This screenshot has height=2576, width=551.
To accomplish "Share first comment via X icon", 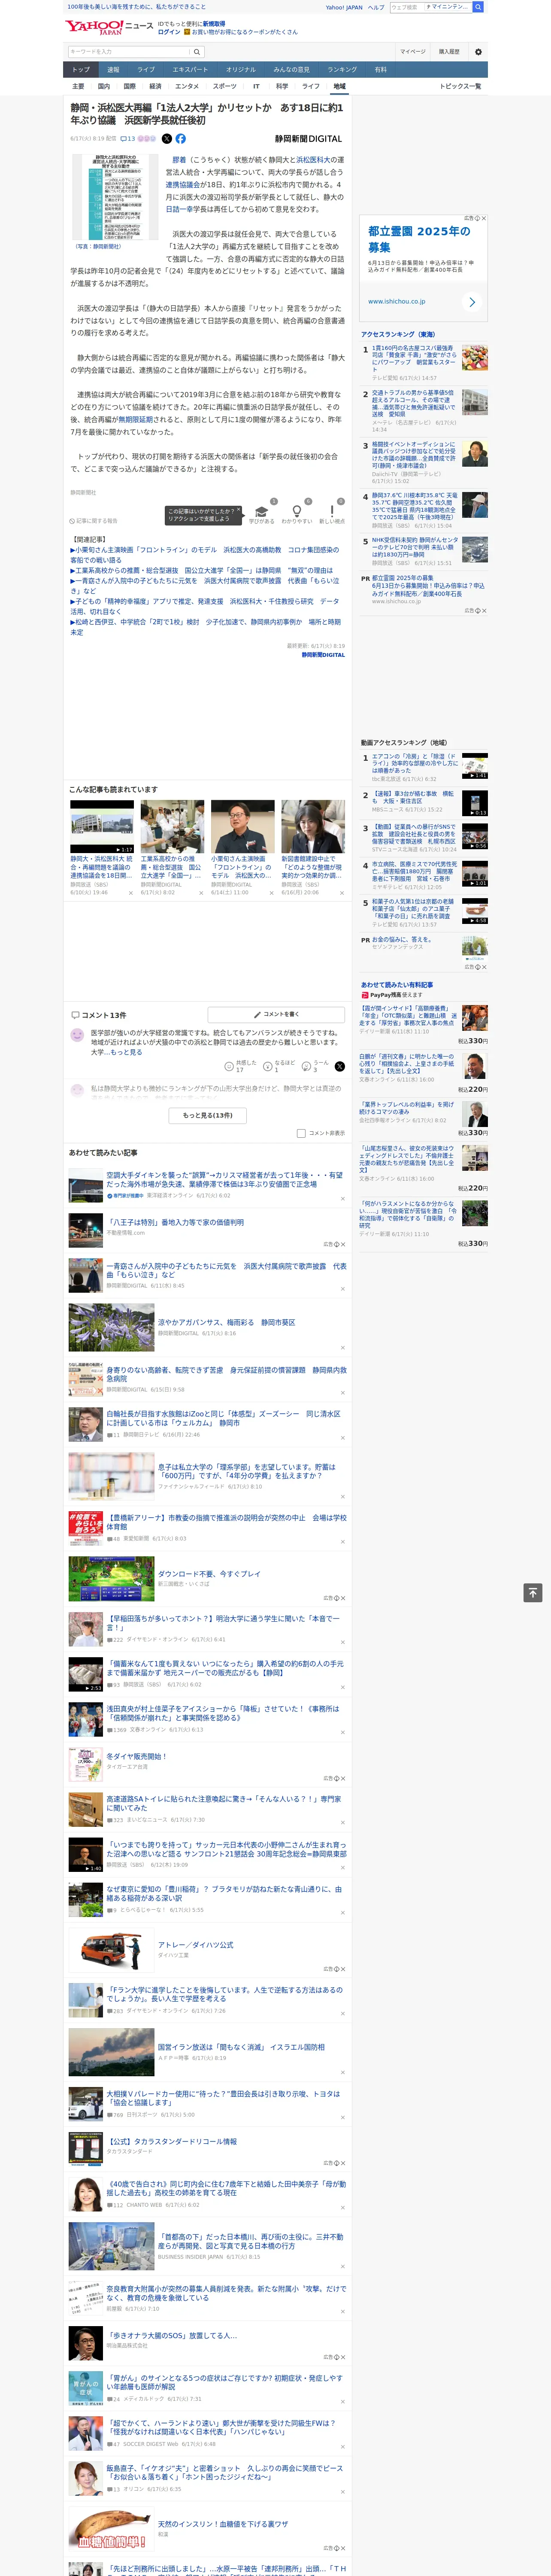I will (340, 1066).
